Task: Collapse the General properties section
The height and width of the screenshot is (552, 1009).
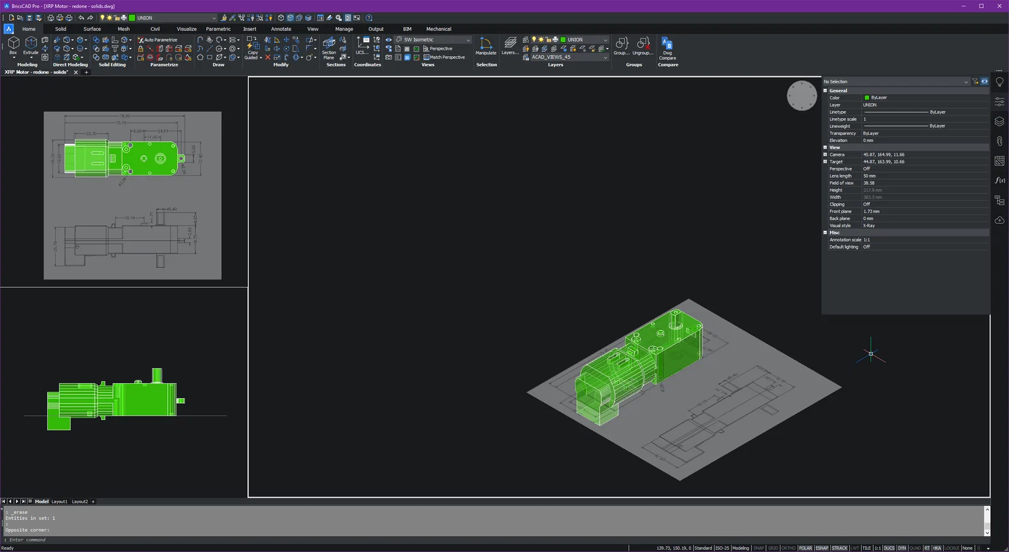Action: click(x=825, y=90)
